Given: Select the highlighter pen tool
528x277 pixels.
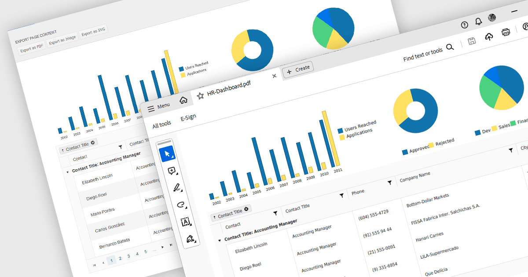Looking at the screenshot, I should (176, 188).
